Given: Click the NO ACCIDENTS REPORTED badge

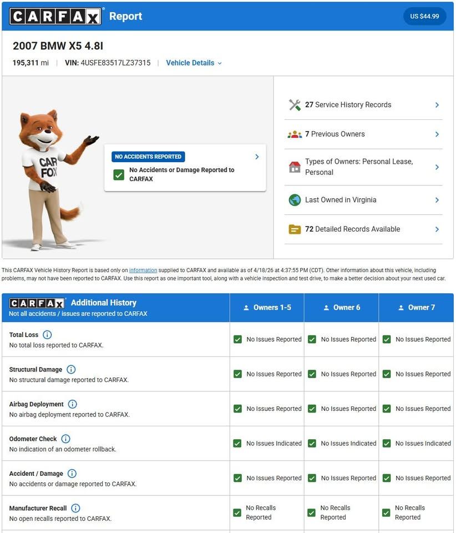Looking at the screenshot, I should (148, 157).
